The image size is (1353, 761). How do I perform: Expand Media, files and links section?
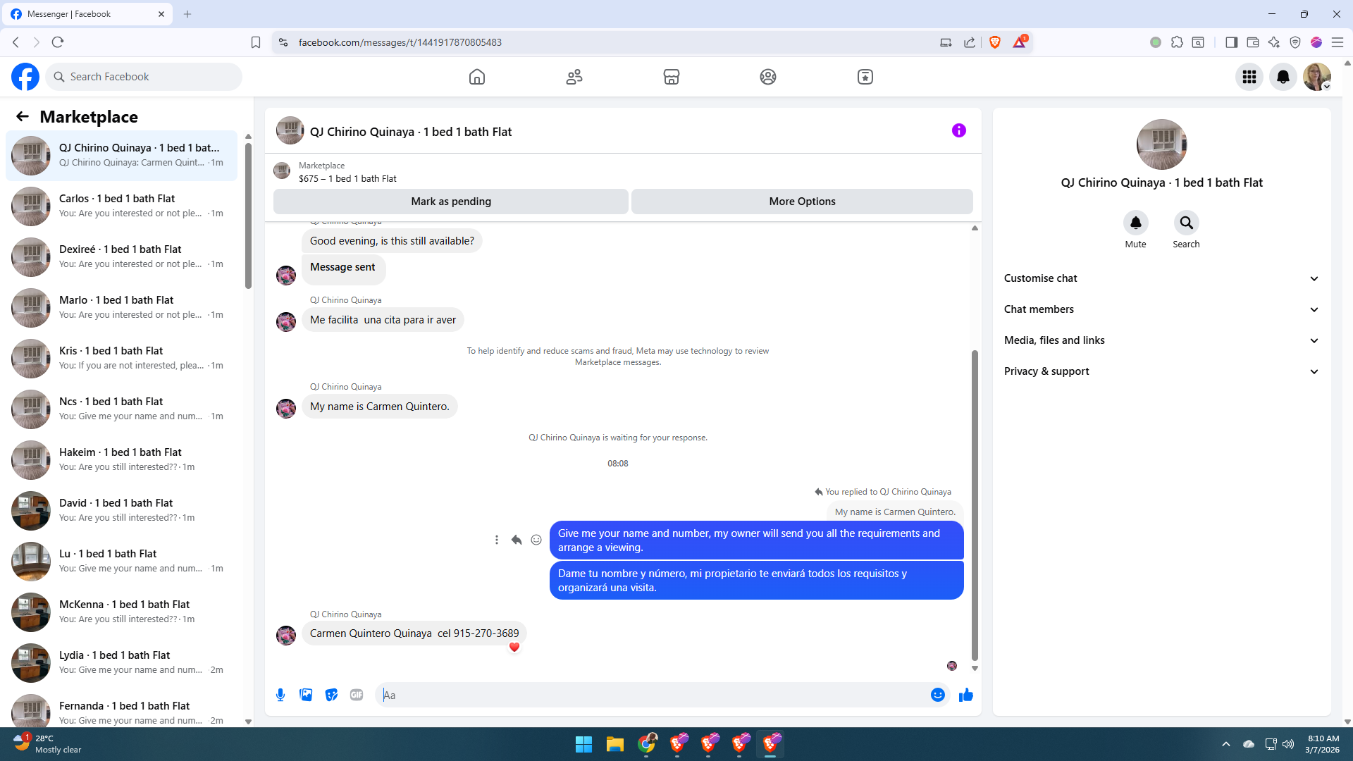[x=1161, y=340]
